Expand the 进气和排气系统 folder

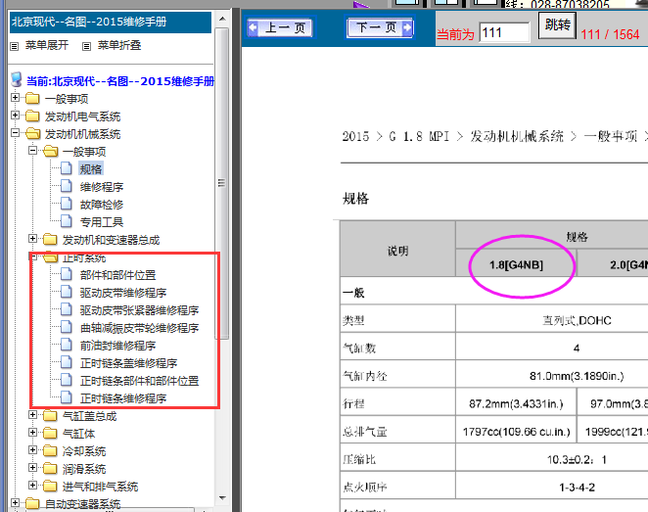(x=33, y=485)
